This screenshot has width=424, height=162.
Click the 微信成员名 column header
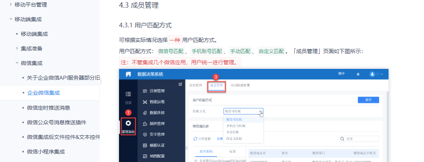[x=258, y=153]
